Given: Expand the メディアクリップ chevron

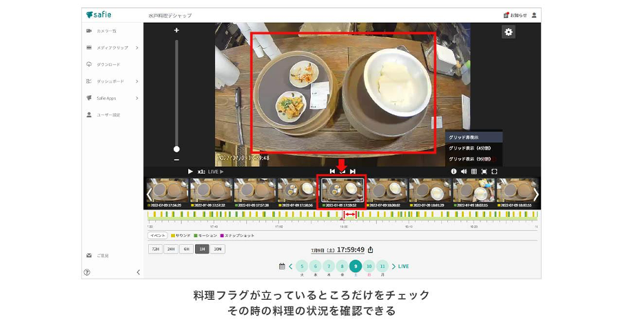Looking at the screenshot, I should (x=137, y=48).
